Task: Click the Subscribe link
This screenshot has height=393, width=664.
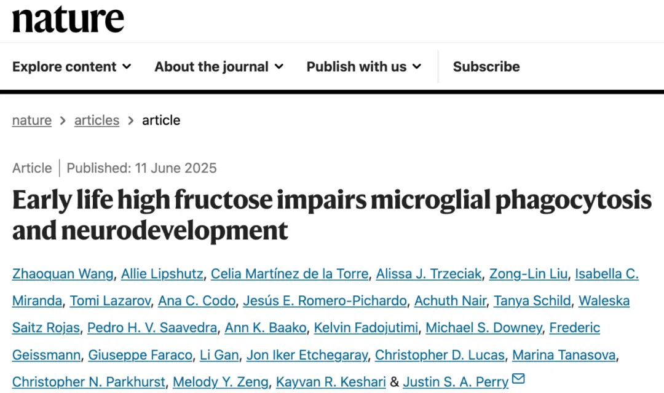Action: (x=486, y=66)
